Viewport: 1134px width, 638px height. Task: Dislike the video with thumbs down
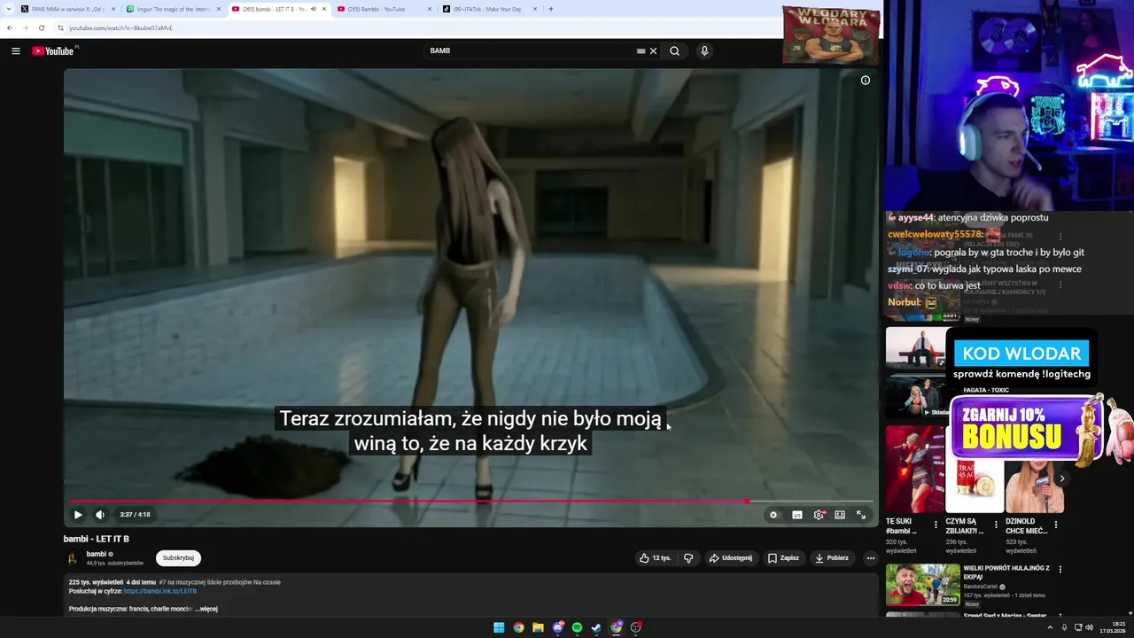[x=688, y=558]
